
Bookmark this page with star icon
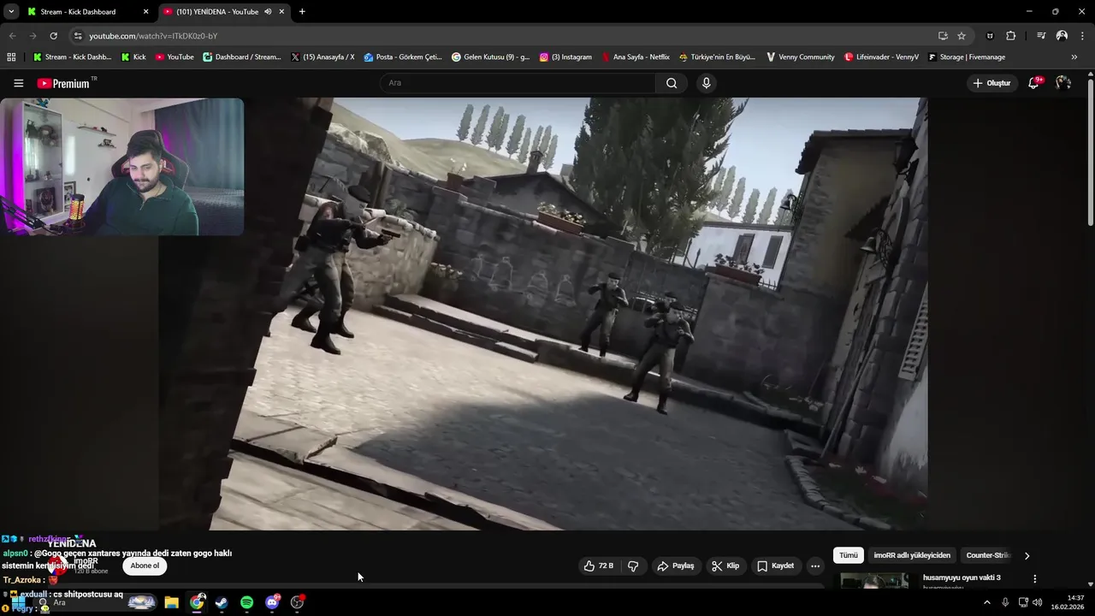coord(962,36)
